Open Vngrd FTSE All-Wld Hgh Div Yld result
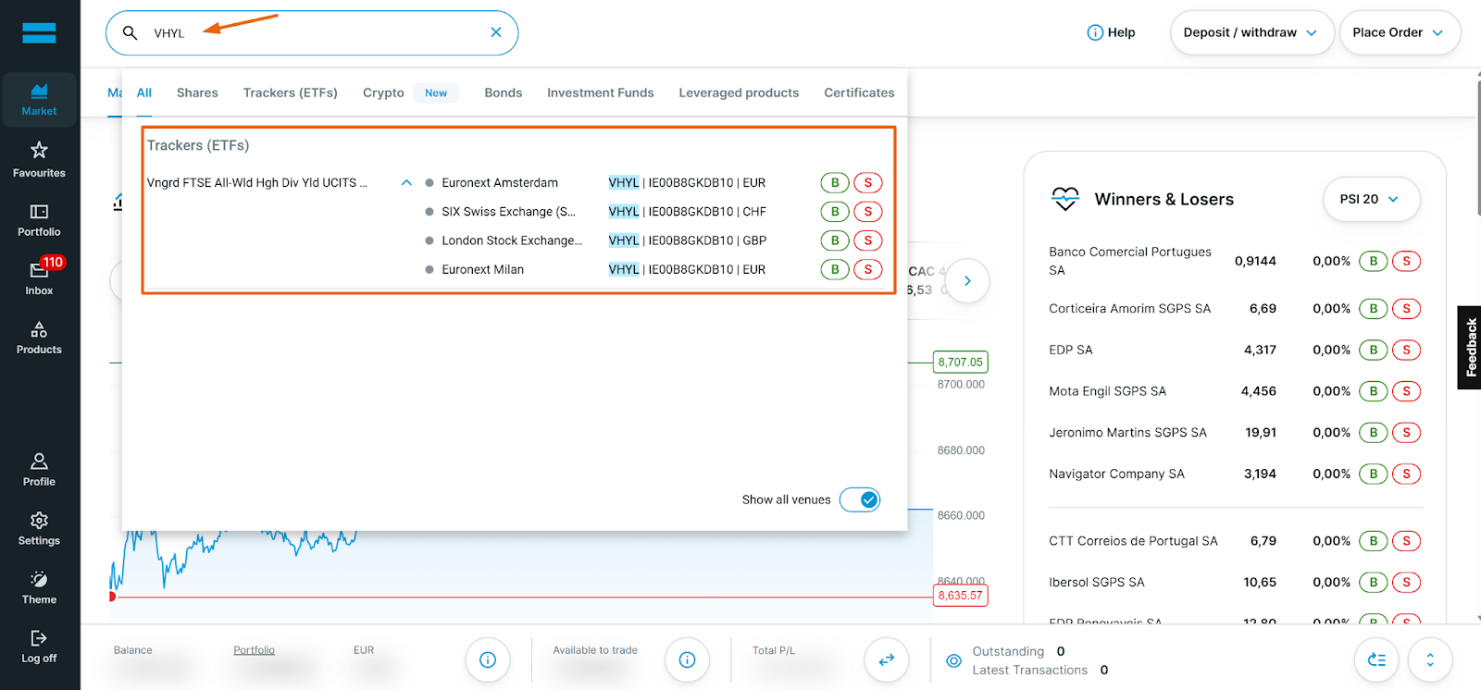This screenshot has height=690, width=1481. (257, 183)
